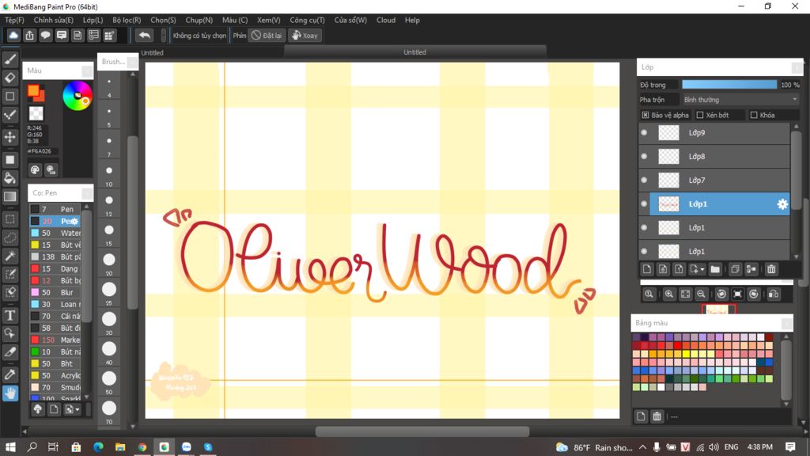
Task: Open the palette icon in the color panel
Action: tap(35, 169)
